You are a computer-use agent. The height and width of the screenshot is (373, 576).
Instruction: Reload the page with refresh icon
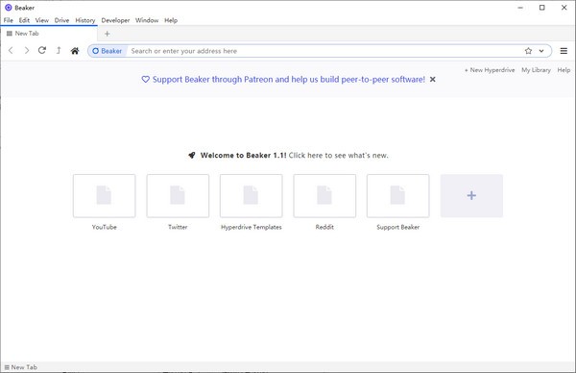click(42, 50)
